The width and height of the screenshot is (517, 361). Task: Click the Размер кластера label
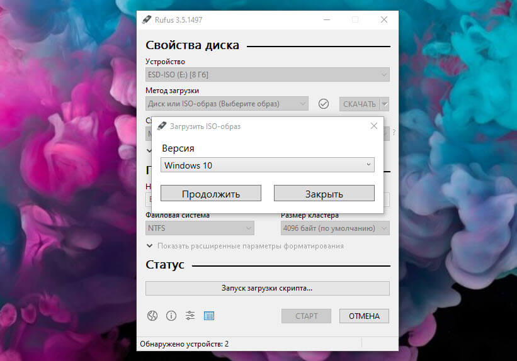coord(310,215)
